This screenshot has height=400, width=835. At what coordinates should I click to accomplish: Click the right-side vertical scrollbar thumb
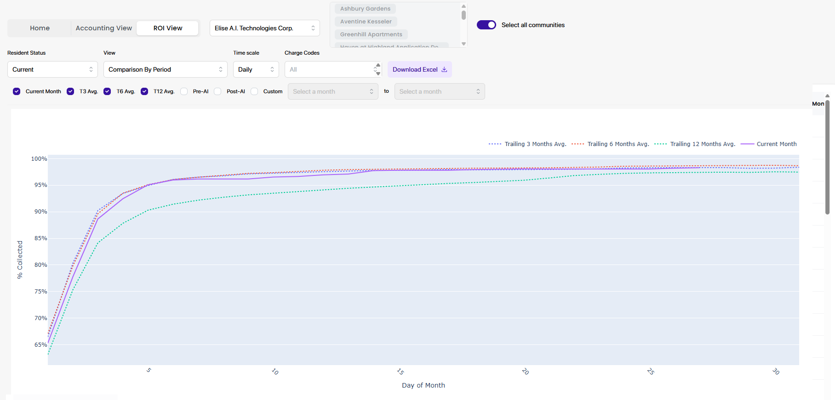click(827, 156)
